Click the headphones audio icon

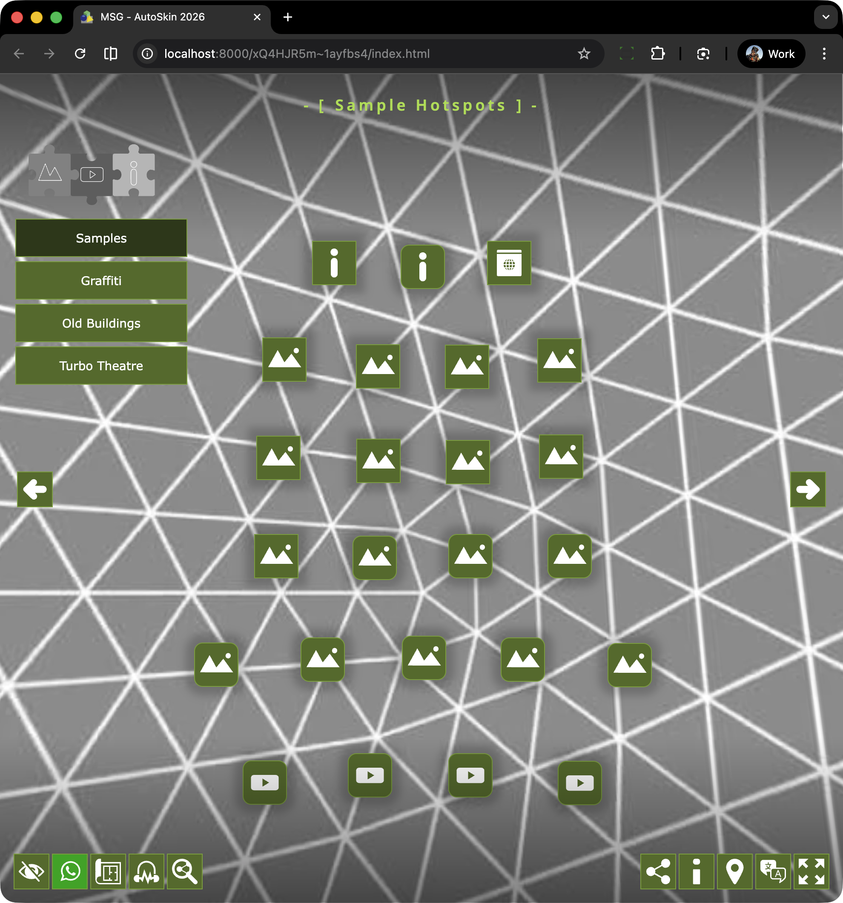click(x=146, y=871)
